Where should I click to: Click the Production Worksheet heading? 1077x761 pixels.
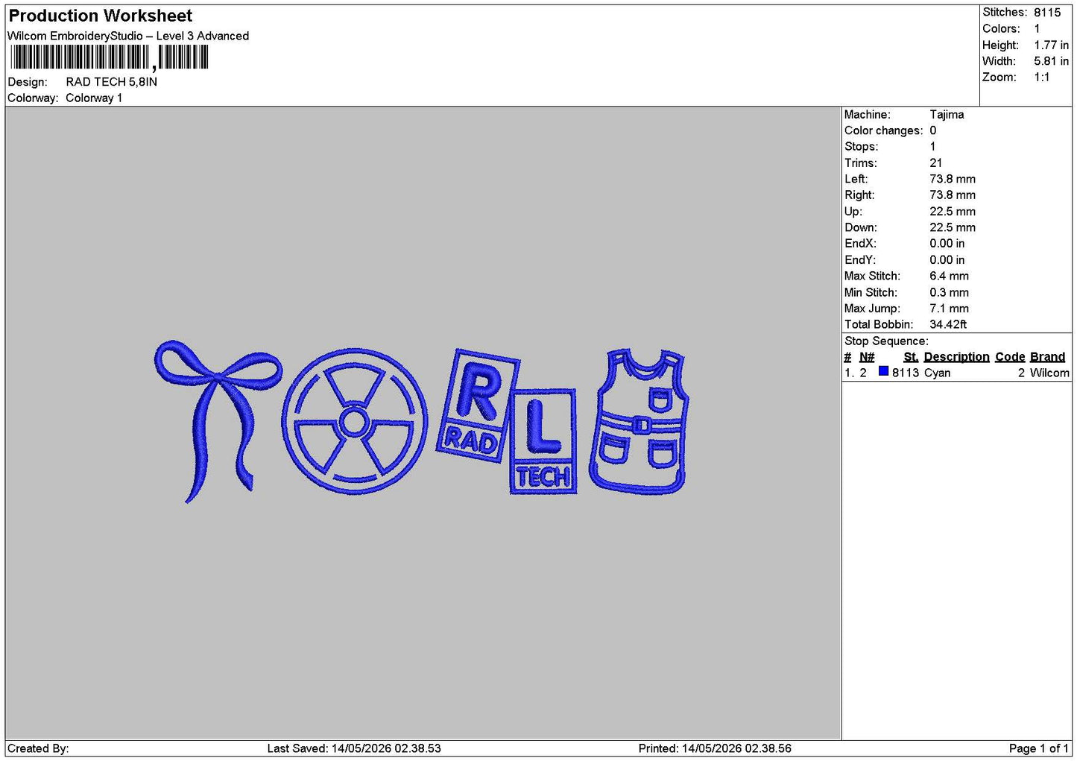click(100, 16)
